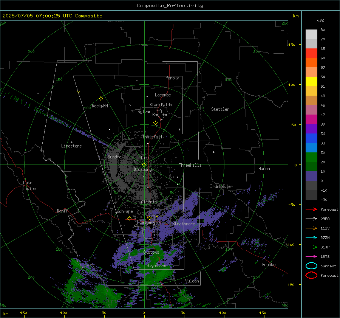Click the white 09EA arrow legend icon
The width and height of the screenshot is (340, 318).
click(311, 219)
